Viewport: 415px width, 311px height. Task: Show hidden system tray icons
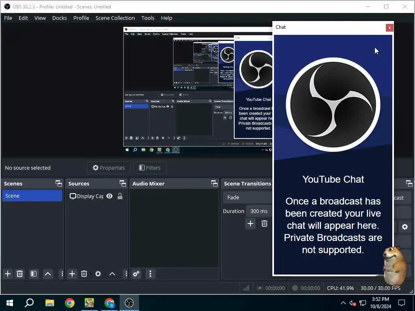(343, 303)
